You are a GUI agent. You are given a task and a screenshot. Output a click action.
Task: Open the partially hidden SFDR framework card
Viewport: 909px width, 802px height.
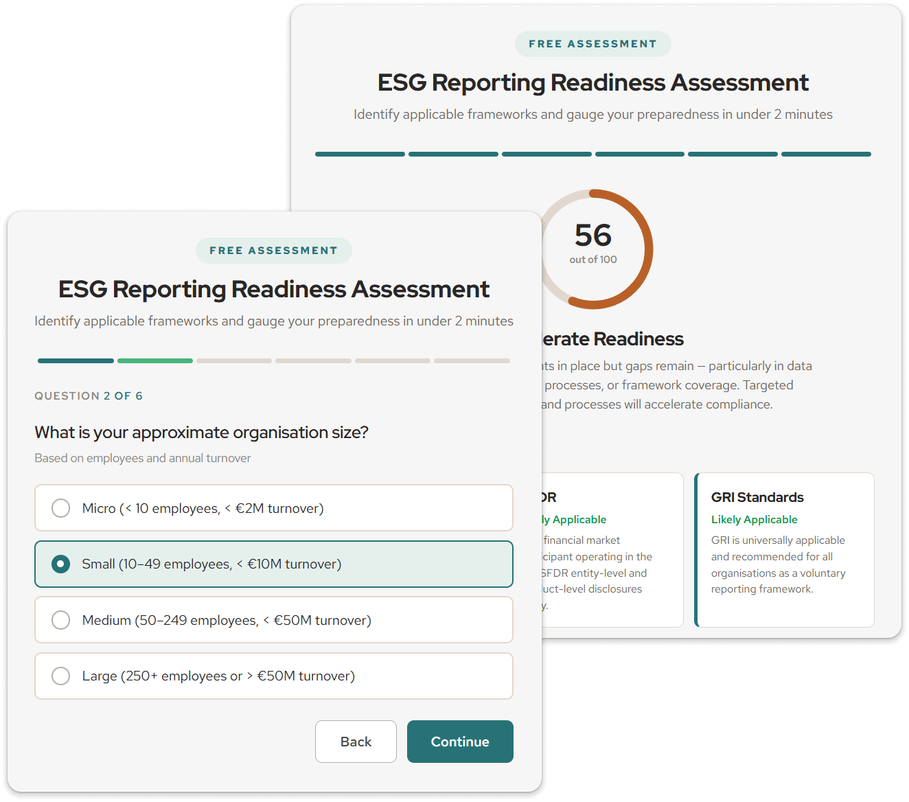(x=611, y=549)
